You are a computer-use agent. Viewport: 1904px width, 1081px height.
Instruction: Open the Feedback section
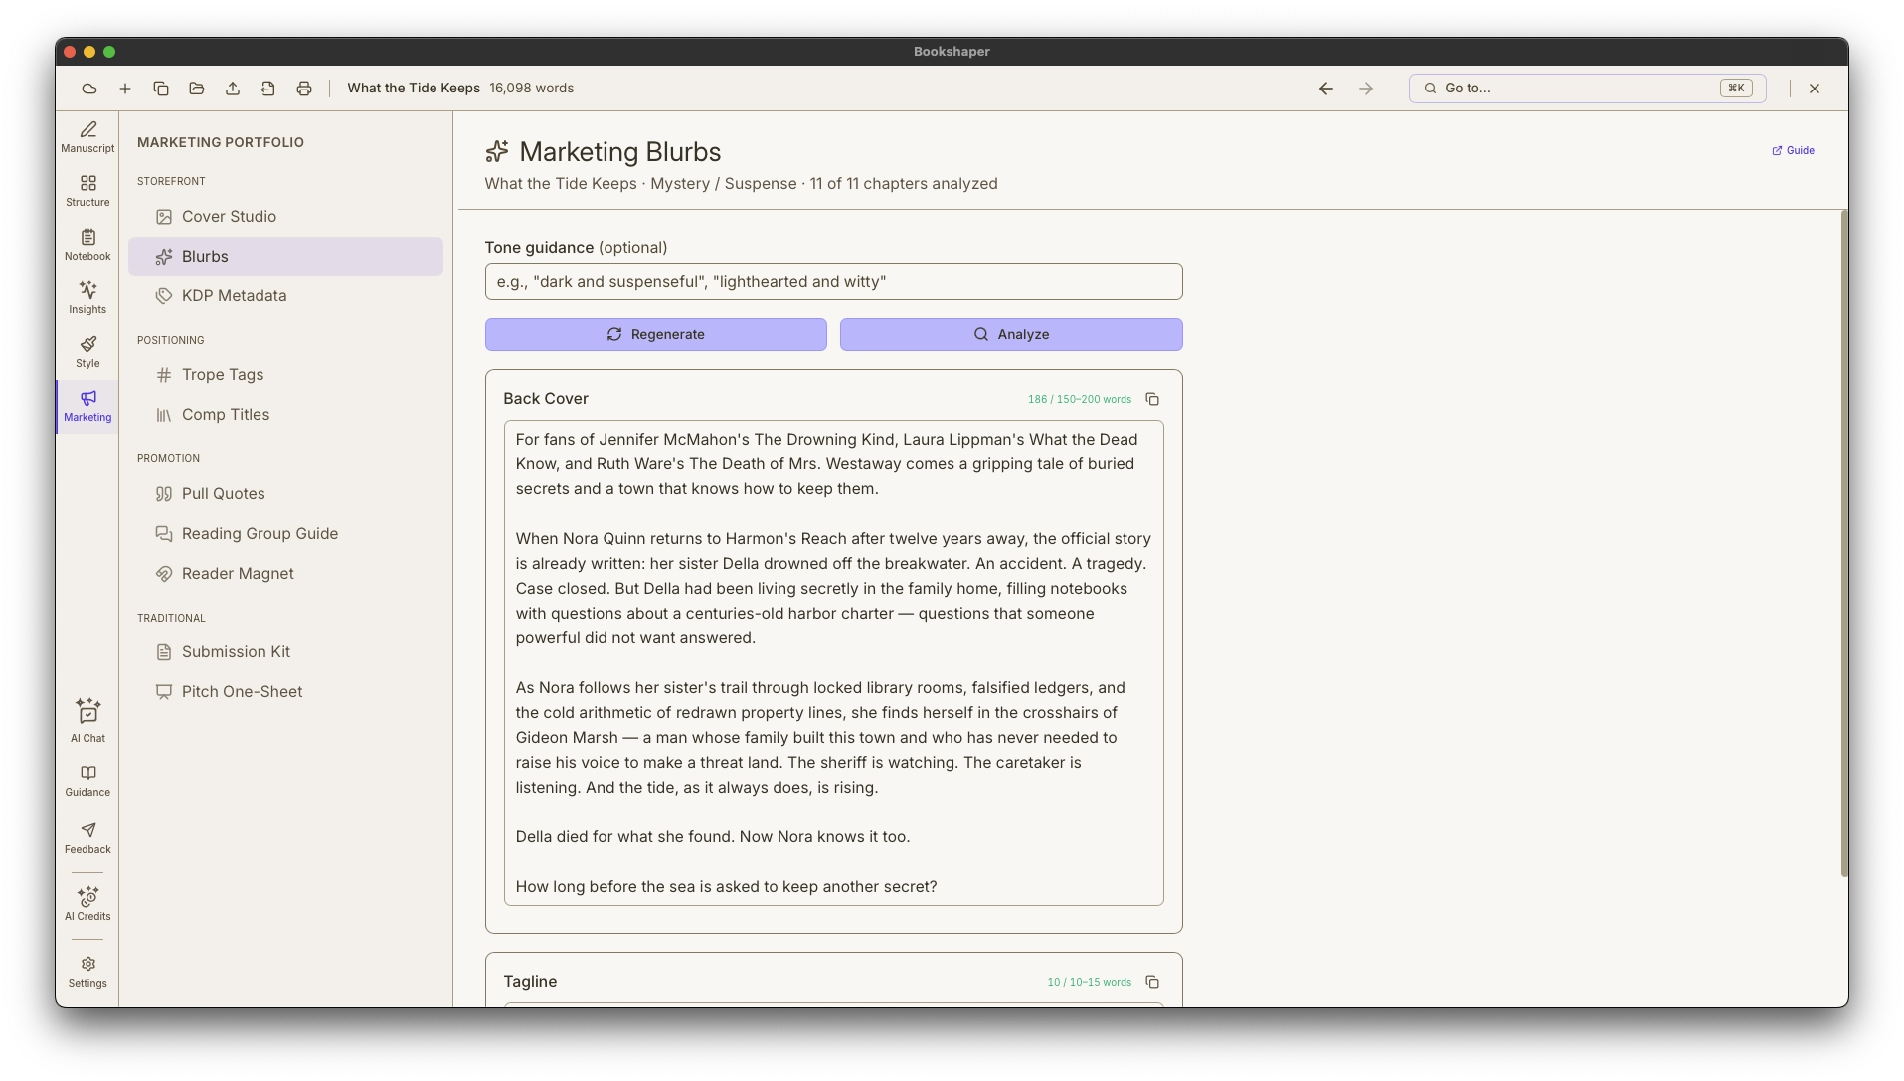coord(87,838)
